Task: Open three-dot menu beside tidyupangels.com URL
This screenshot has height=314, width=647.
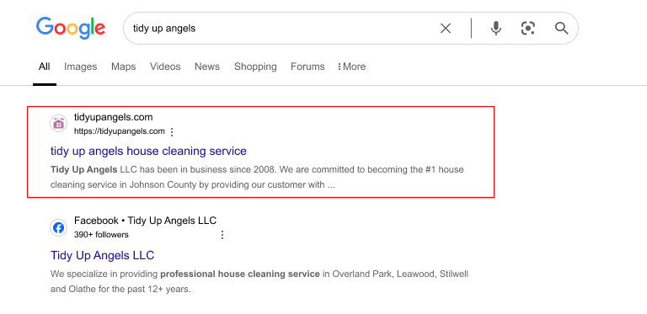Action: point(172,132)
